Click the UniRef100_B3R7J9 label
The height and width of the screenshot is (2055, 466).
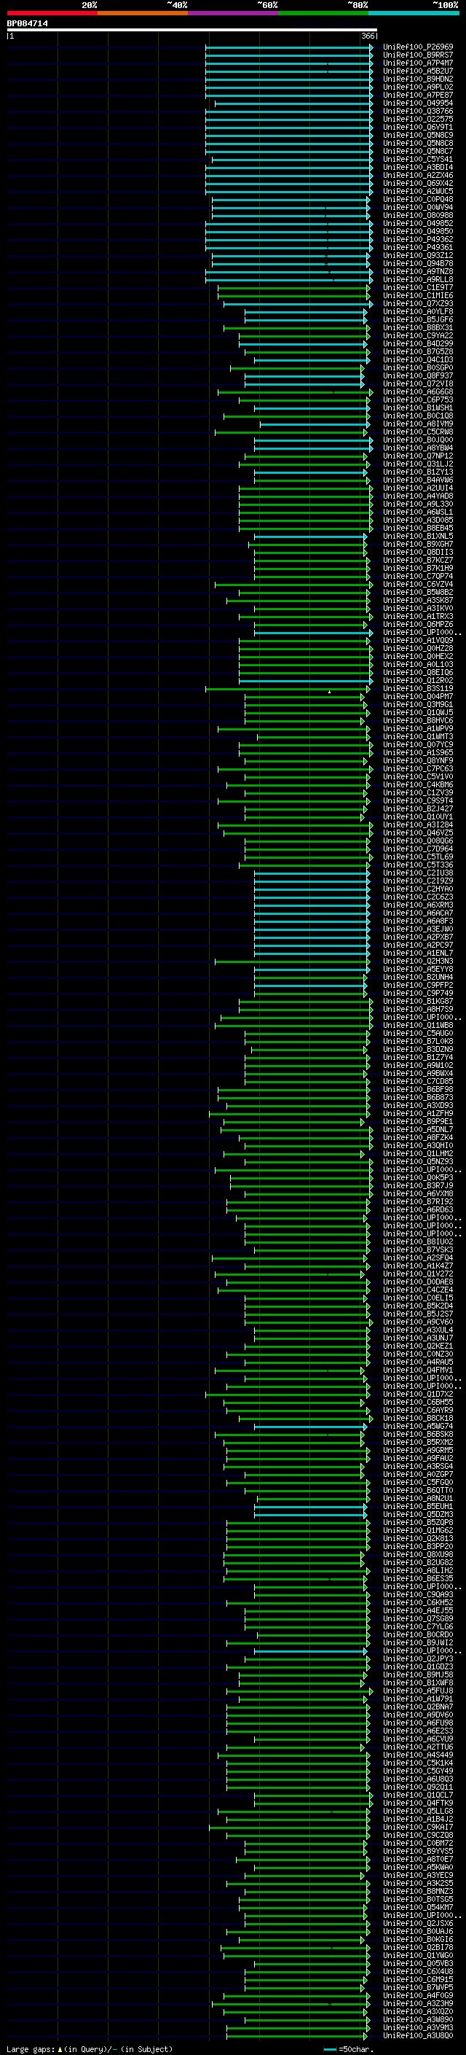pos(418,1185)
